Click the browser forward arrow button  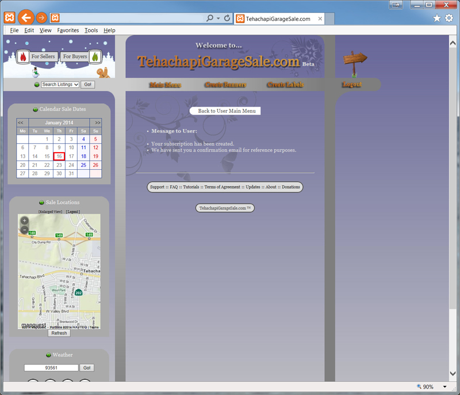click(x=41, y=18)
